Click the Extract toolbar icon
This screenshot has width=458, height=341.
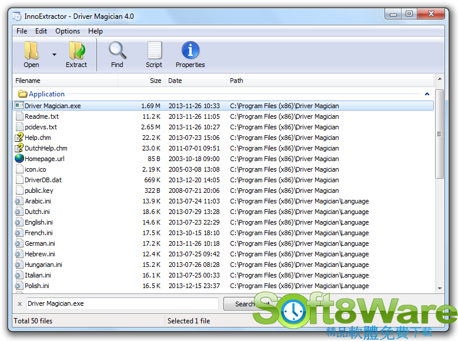76,50
